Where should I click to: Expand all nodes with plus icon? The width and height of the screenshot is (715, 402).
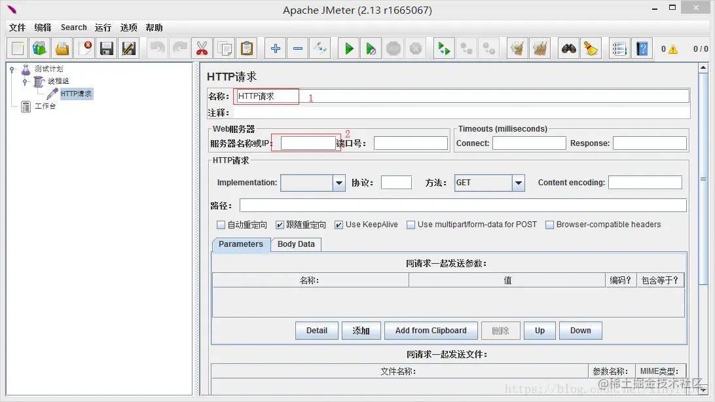click(x=276, y=48)
